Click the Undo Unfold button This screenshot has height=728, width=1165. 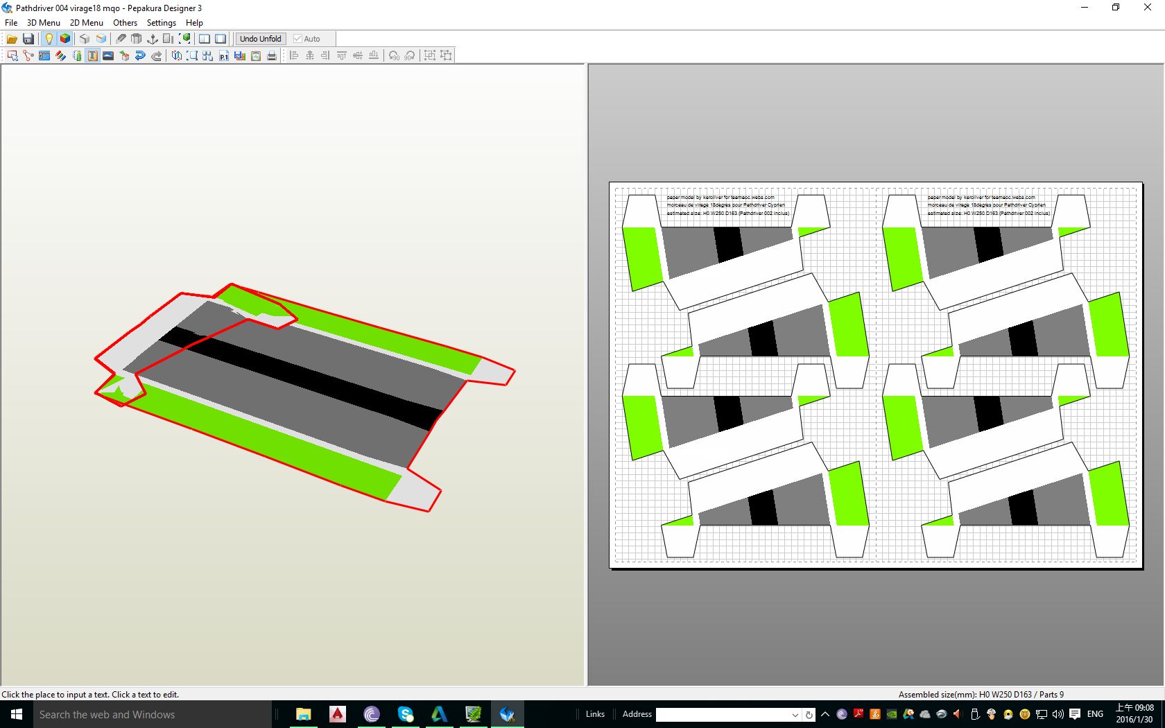[x=260, y=39]
